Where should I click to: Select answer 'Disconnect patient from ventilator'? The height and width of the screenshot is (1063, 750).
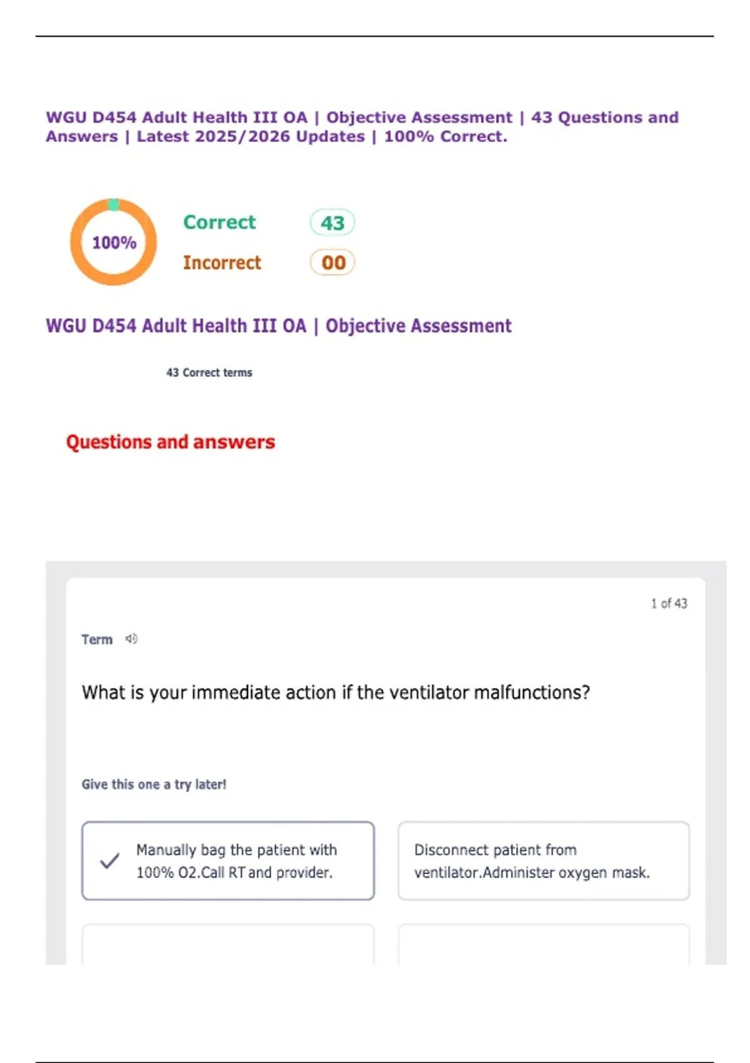click(544, 861)
